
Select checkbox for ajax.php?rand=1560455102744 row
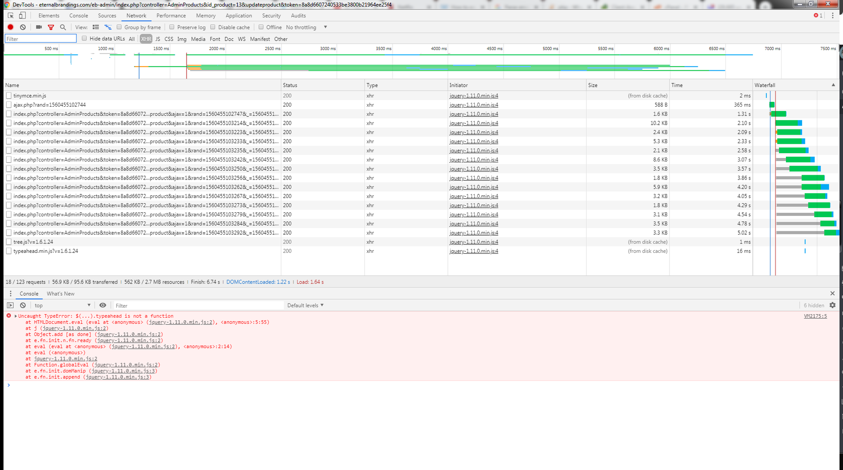(9, 105)
